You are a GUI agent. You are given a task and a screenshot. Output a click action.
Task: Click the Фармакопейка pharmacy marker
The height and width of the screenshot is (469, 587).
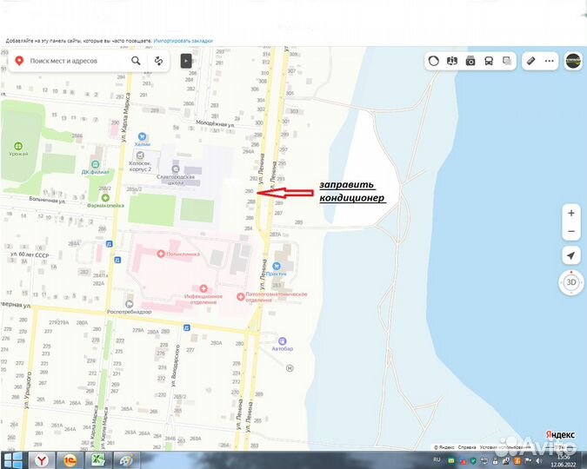(x=105, y=197)
